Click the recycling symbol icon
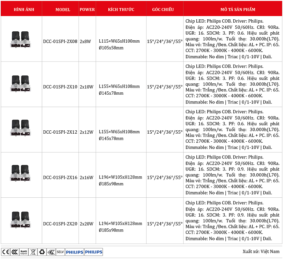 42,252
